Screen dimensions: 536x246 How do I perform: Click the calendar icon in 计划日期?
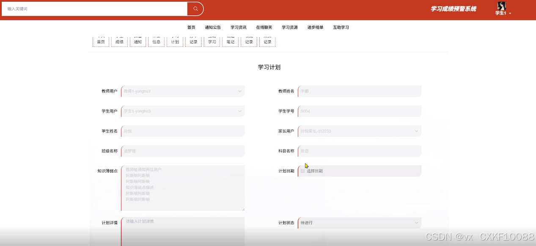tap(302, 171)
